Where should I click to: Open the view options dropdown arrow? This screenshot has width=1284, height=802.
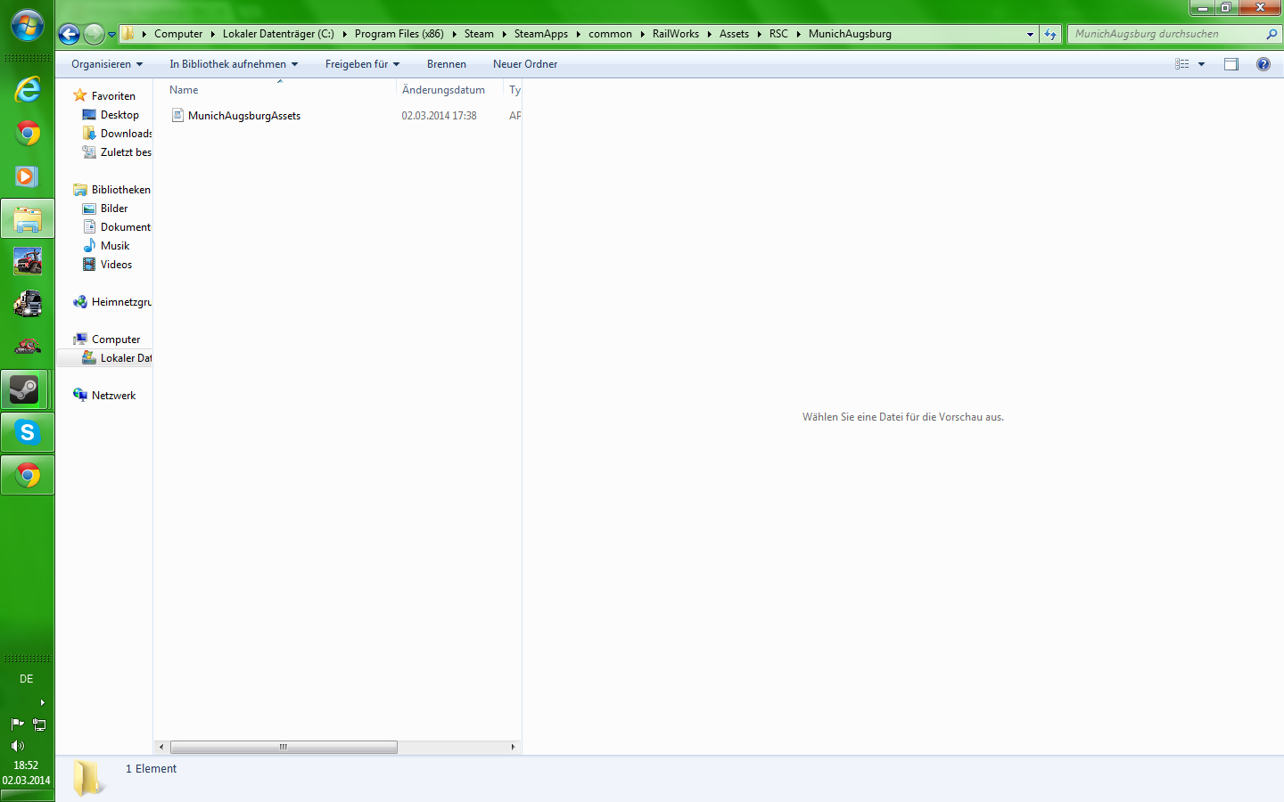point(1201,64)
